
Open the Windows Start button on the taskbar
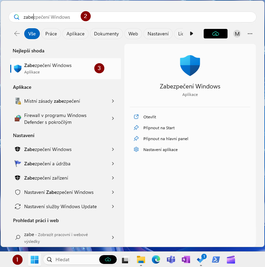35,260
